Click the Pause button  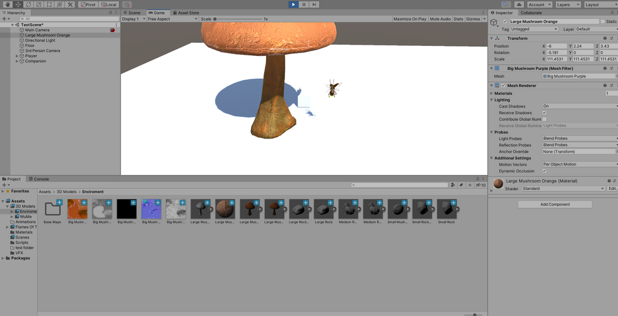(x=303, y=4)
